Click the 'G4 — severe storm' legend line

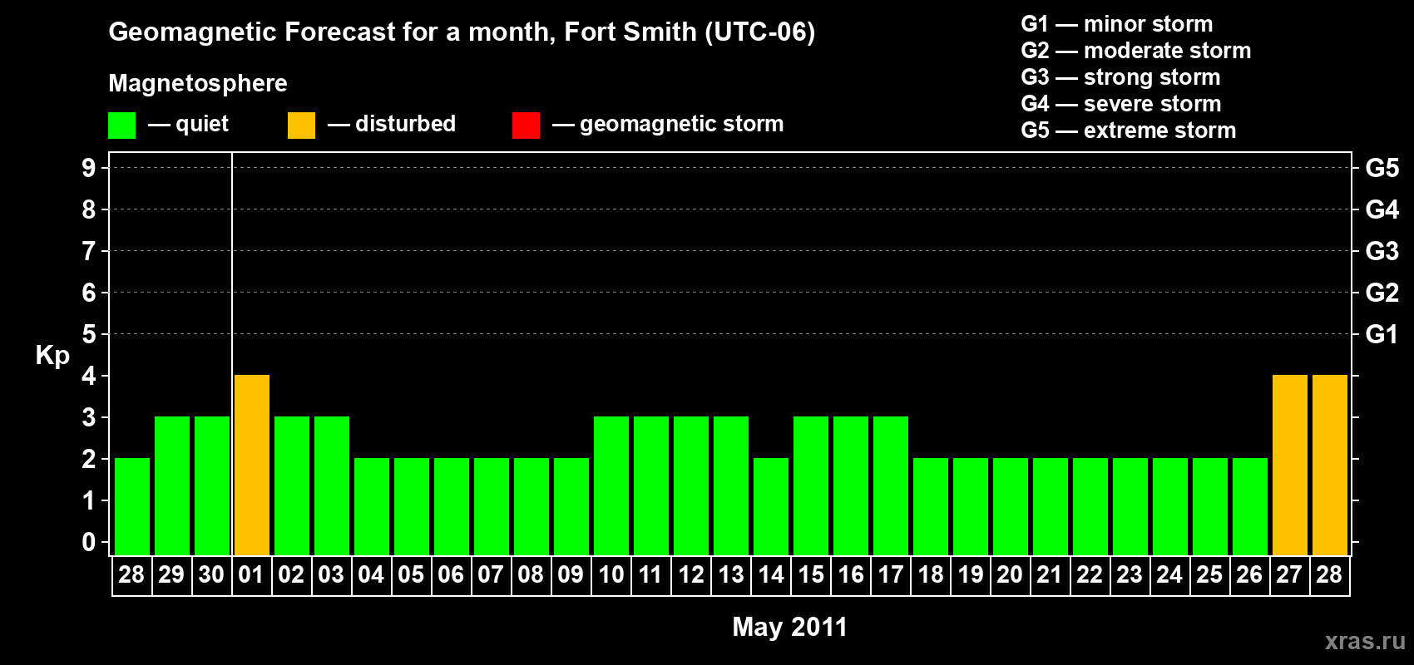coord(1121,104)
